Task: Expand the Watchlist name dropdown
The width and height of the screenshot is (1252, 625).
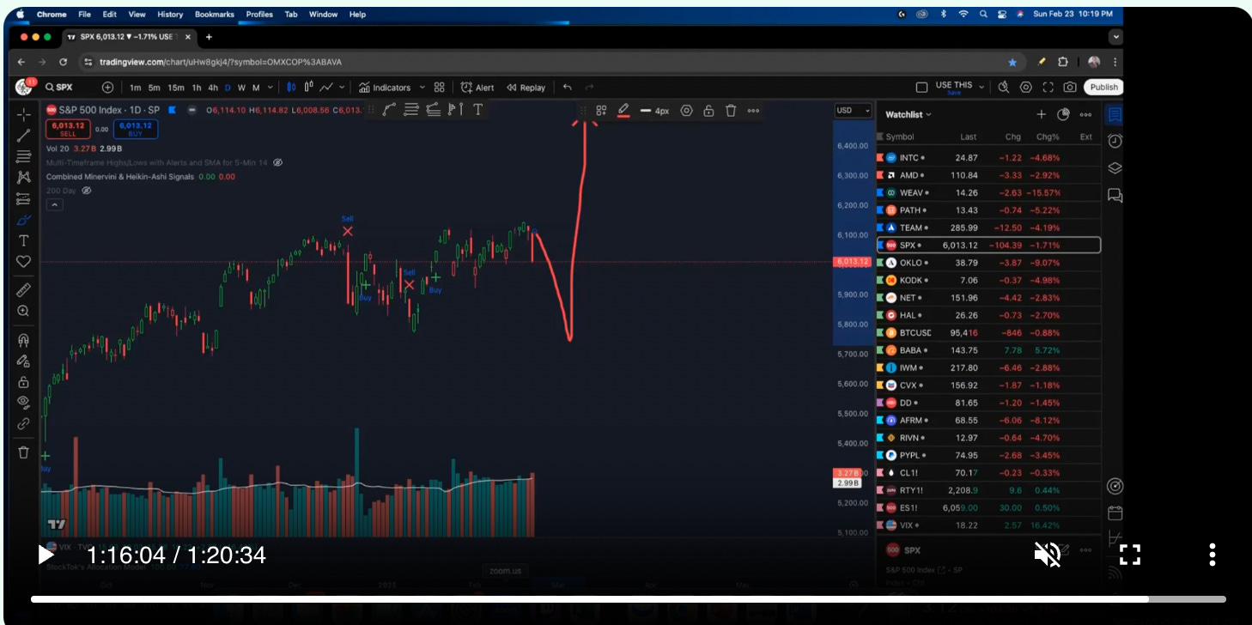Action: 909,114
